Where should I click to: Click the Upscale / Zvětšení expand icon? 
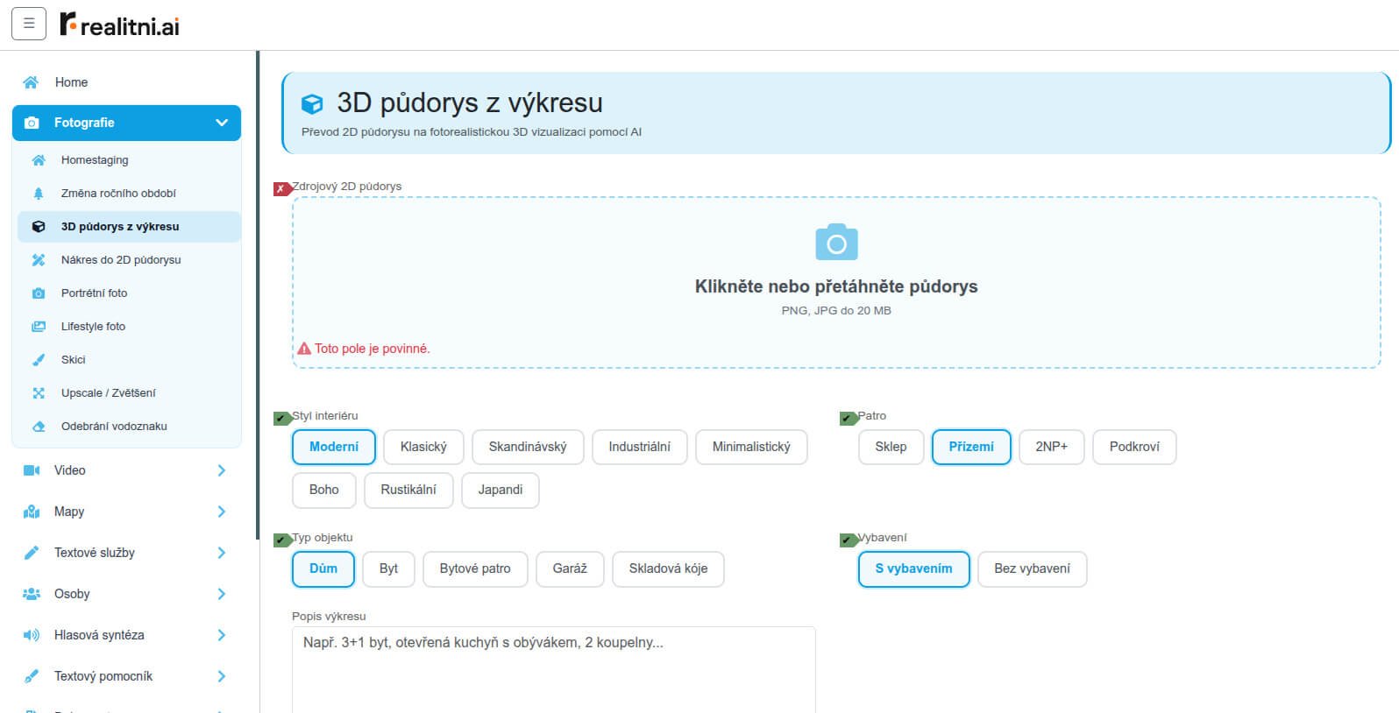point(39,393)
